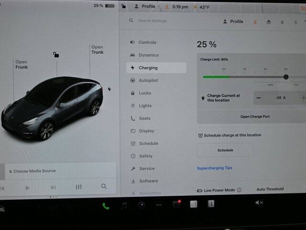Decrease charge current with minus button
The width and height of the screenshot is (306, 230).
coord(259,98)
